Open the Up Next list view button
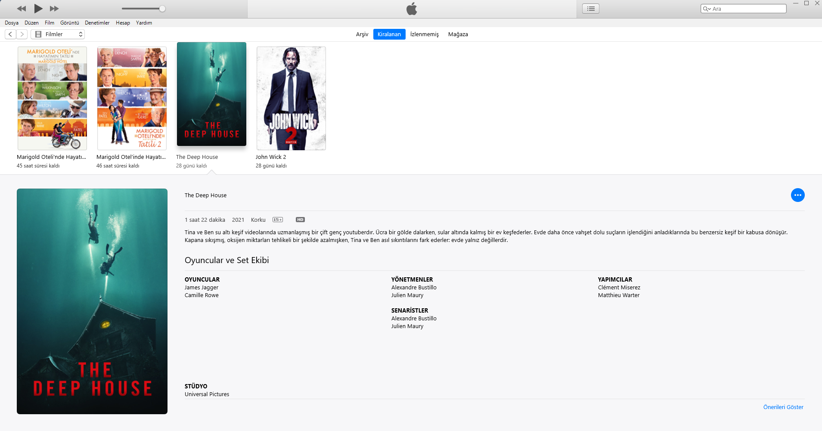822x431 pixels. tap(591, 9)
